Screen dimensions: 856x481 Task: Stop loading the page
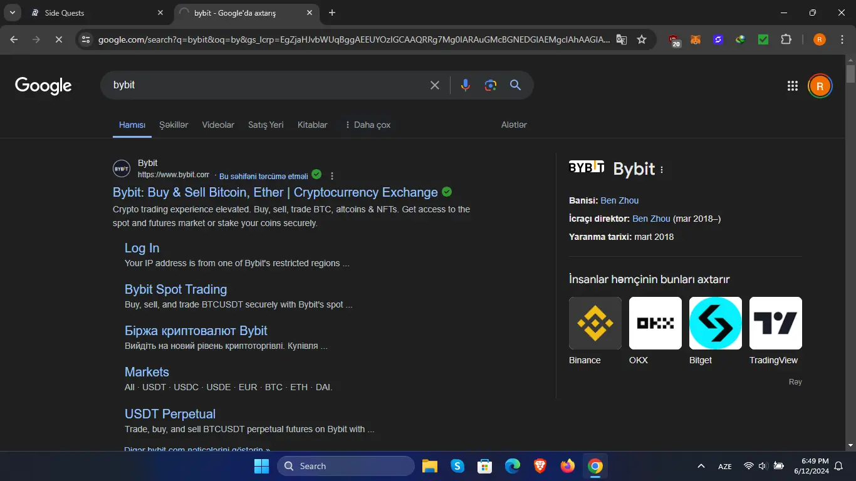[58, 39]
